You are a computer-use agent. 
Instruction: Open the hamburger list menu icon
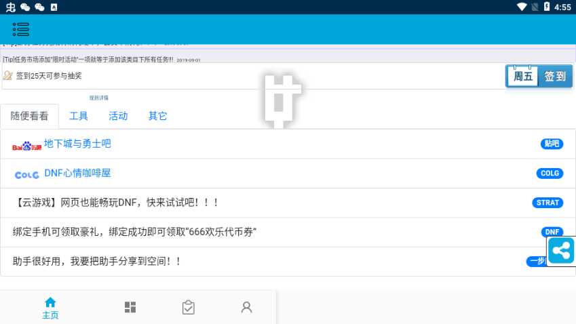pyautogui.click(x=20, y=29)
